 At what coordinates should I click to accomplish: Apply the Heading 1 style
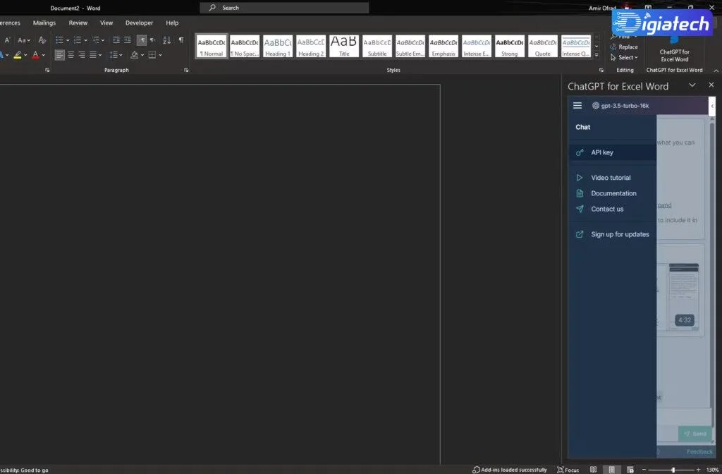click(x=278, y=46)
